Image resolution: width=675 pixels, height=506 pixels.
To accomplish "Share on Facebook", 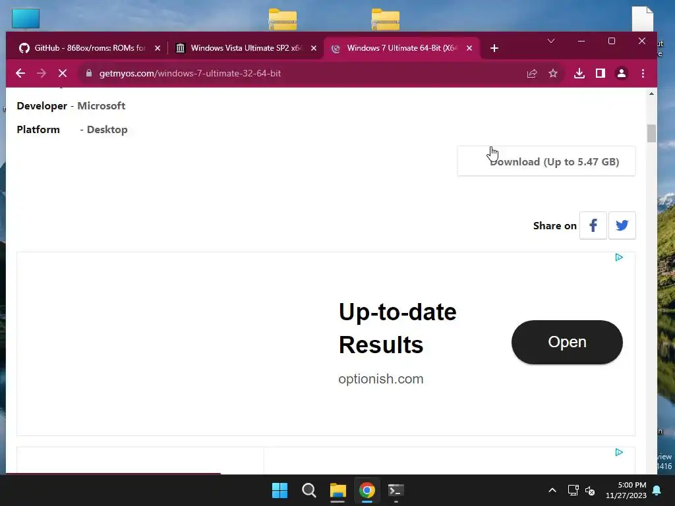I will click(593, 225).
